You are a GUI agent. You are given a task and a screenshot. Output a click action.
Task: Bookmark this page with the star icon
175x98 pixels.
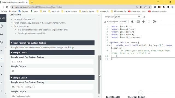pos(150,7)
